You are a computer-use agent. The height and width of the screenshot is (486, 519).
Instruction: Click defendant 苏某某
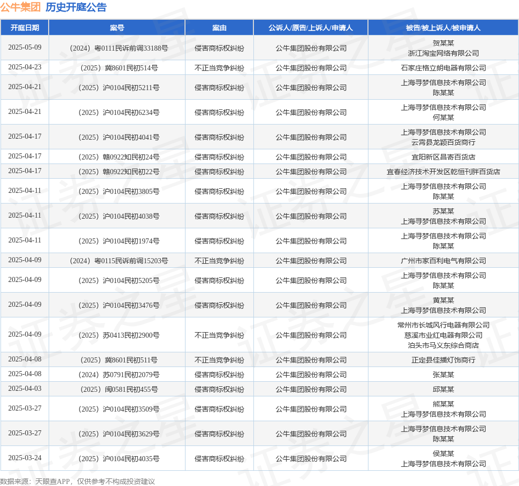coord(443,211)
